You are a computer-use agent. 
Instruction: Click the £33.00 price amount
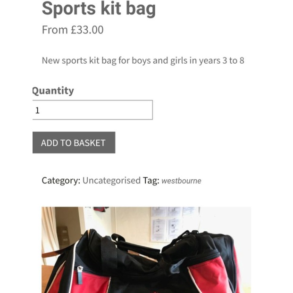87,30
